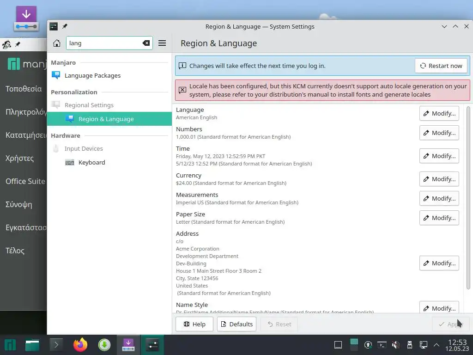The width and height of the screenshot is (473, 355).
Task: Modify the Measurements format
Action: [439, 198]
